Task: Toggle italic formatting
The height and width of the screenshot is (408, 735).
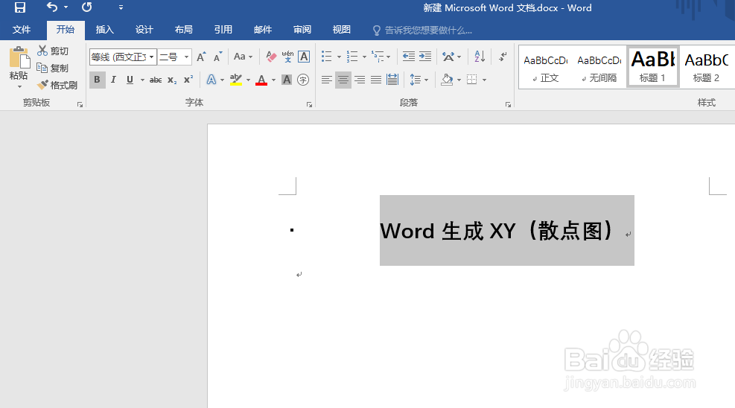Action: tap(113, 80)
